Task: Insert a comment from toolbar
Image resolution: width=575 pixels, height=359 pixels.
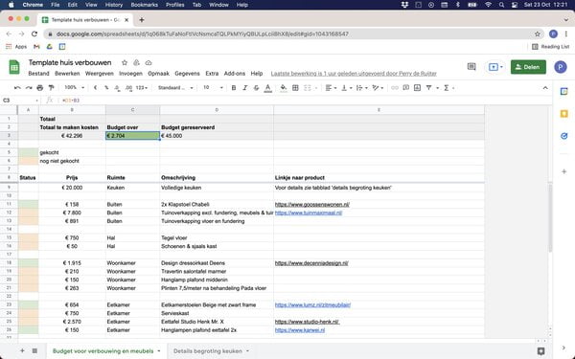Action: tap(406, 88)
